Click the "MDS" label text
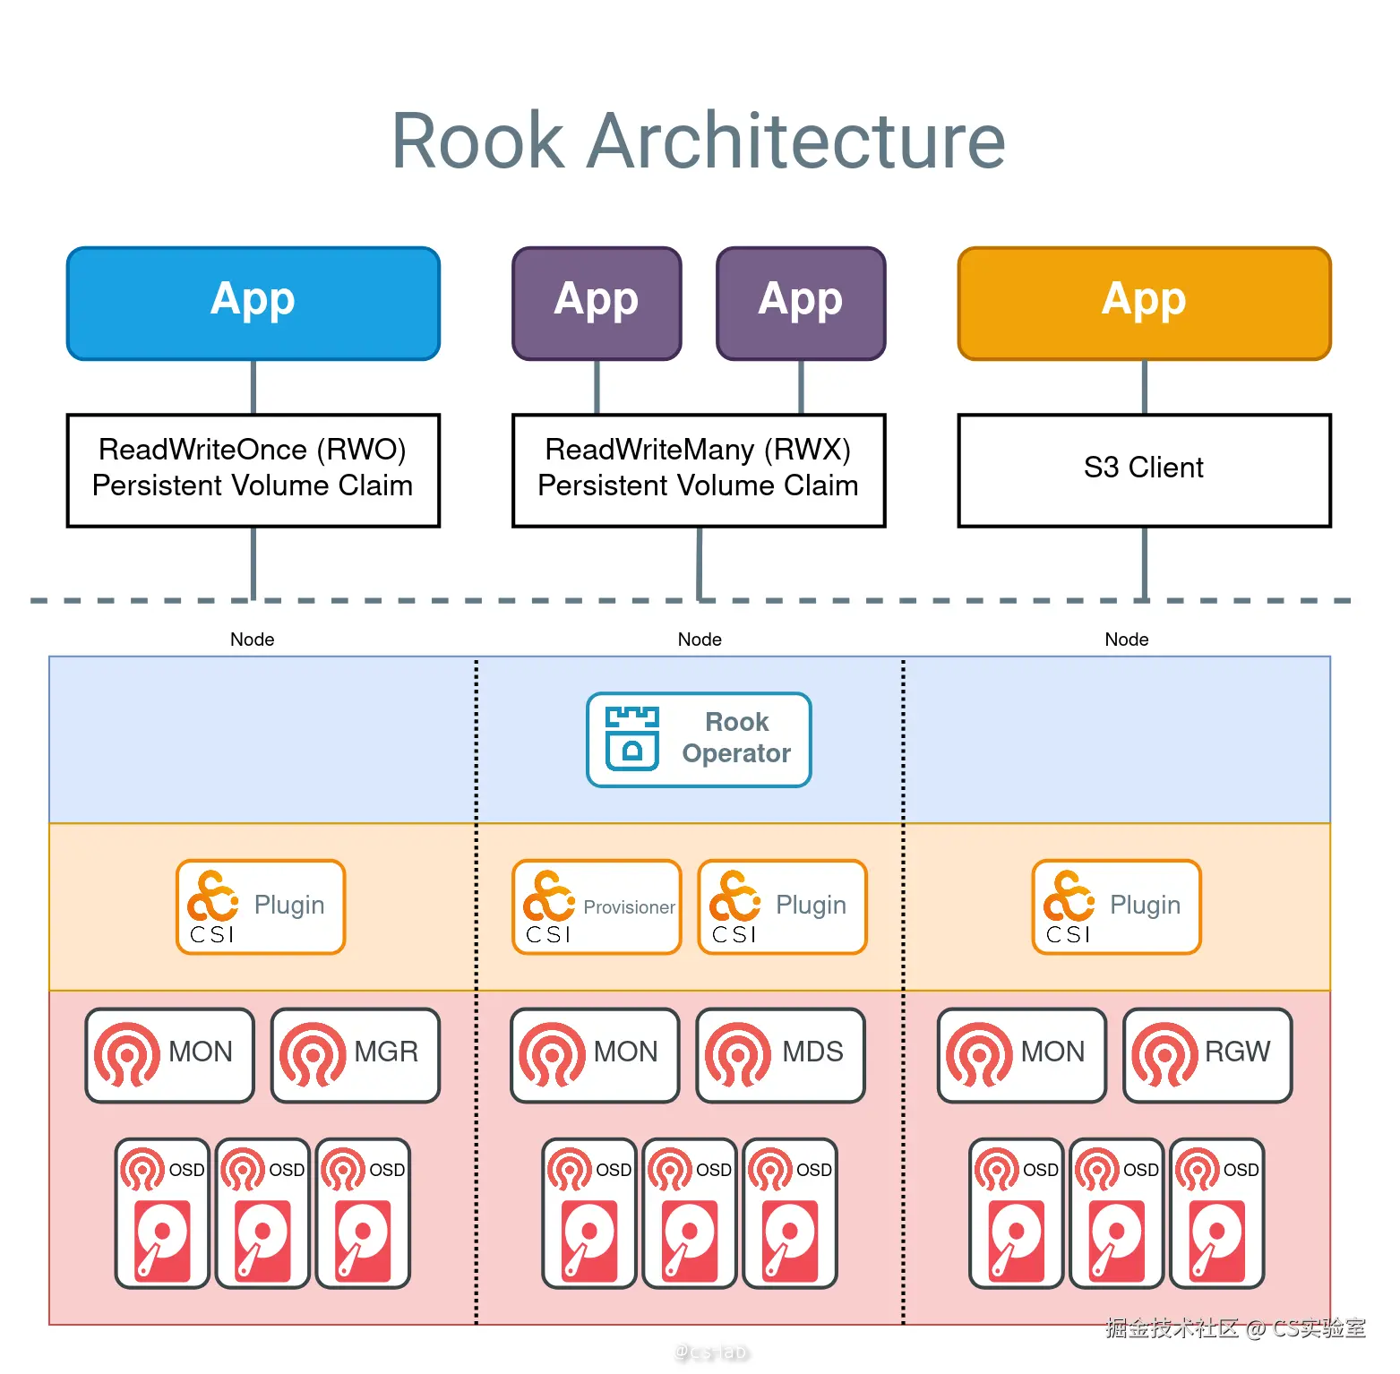The image size is (1400, 1374). tap(812, 1052)
